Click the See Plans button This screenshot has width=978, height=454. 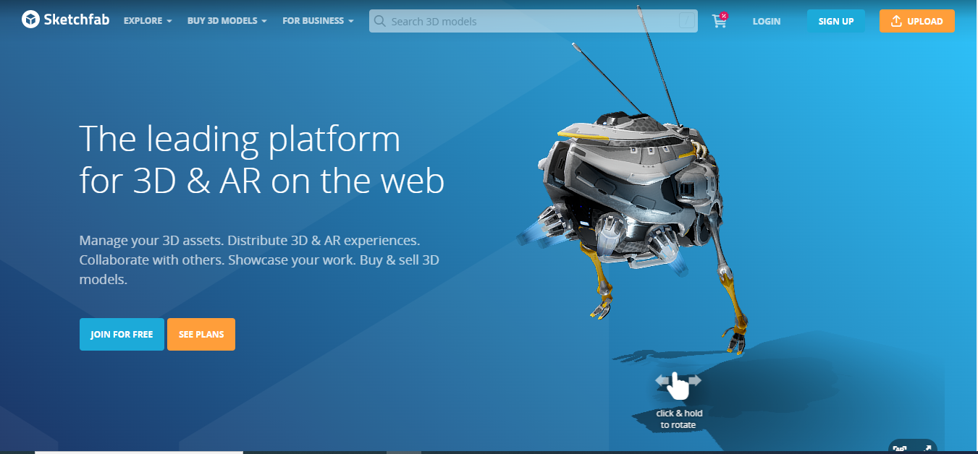201,334
